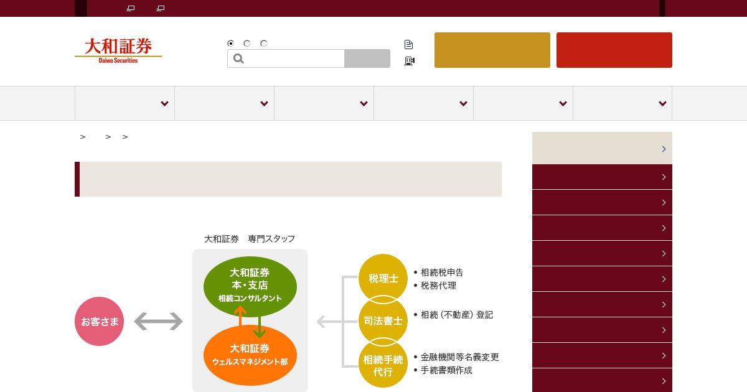Expand the sixth main navigation dropdown
747x392 pixels.
click(x=622, y=103)
